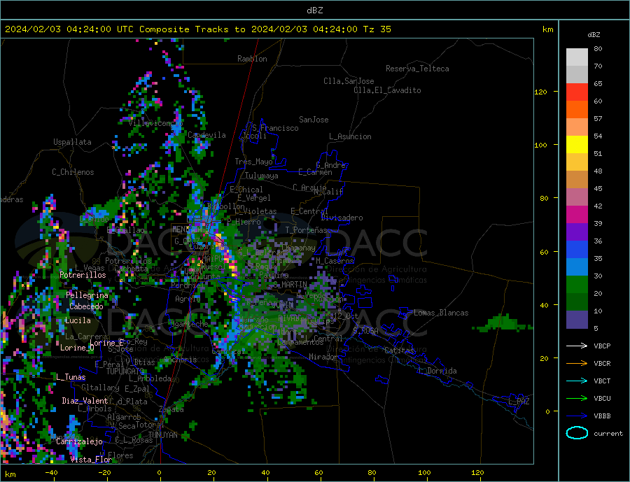Viewport: 630px width, 482px height.
Task: Click the green echo near Lomas_Blancas
Action: 502,323
